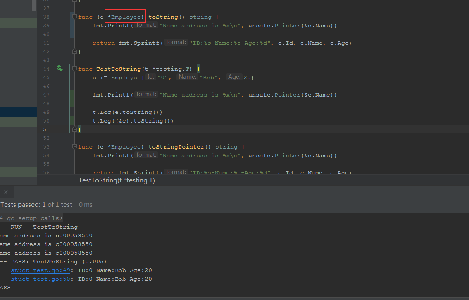Screen dimensions: 469x300
Task: Click line number 44 in the gutter
Action: (x=46, y=69)
